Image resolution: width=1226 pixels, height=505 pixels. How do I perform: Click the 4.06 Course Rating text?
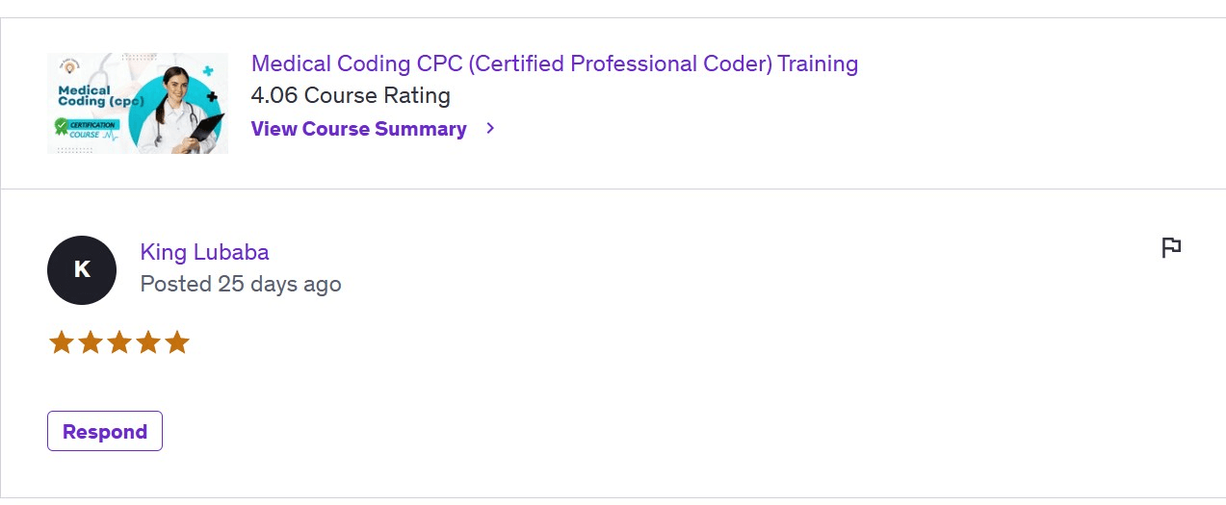click(351, 95)
